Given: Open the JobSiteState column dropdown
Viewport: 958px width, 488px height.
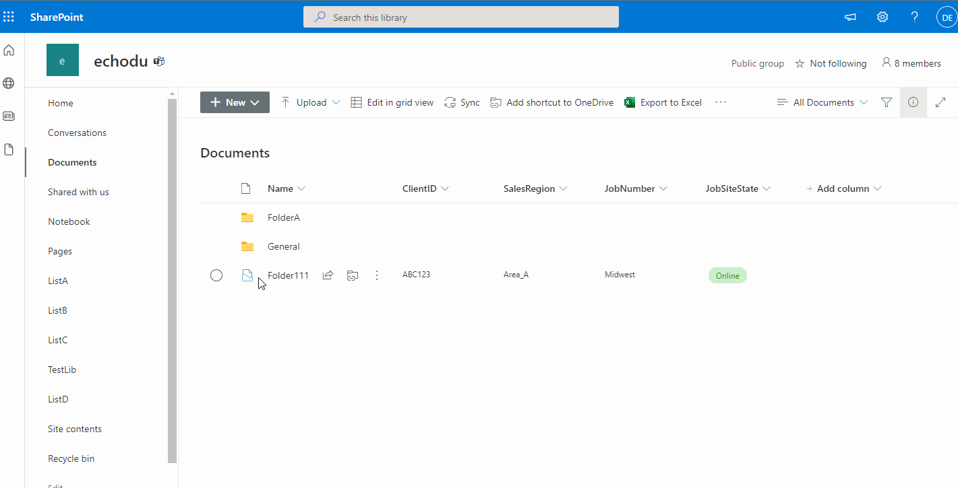Looking at the screenshot, I should coord(738,188).
